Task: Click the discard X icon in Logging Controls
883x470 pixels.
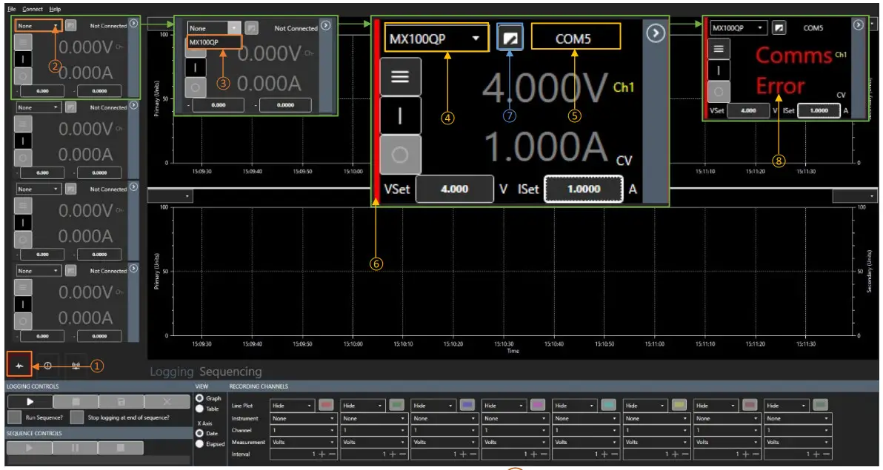Action: 167,401
